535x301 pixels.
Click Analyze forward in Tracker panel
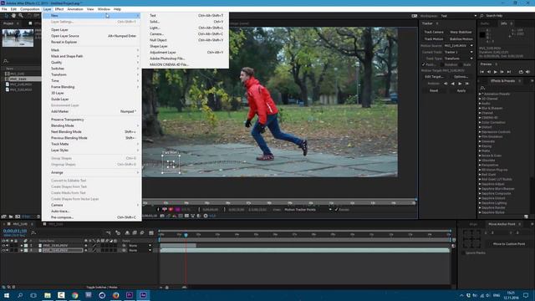(x=460, y=84)
